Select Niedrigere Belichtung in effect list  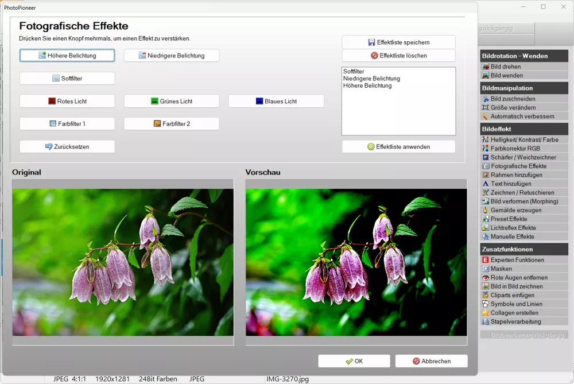(371, 79)
